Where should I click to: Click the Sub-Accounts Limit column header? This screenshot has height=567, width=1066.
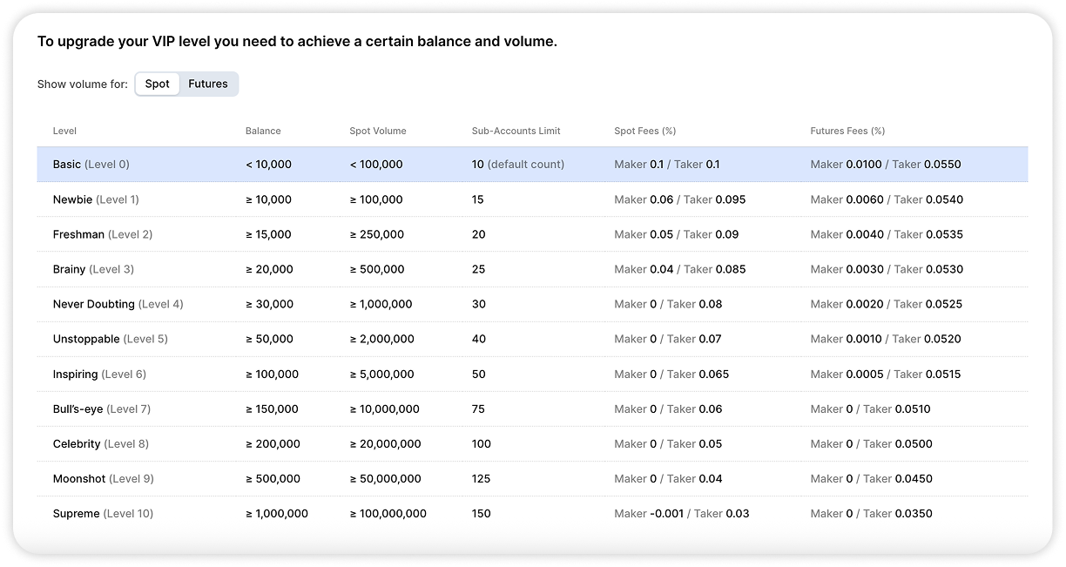tap(516, 131)
